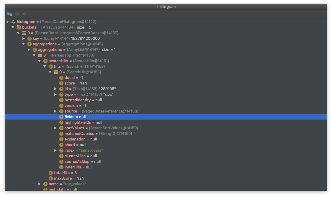Viewport: 332px width, 197px height.
Task: Collapse the buckets node
Action: point(13,27)
